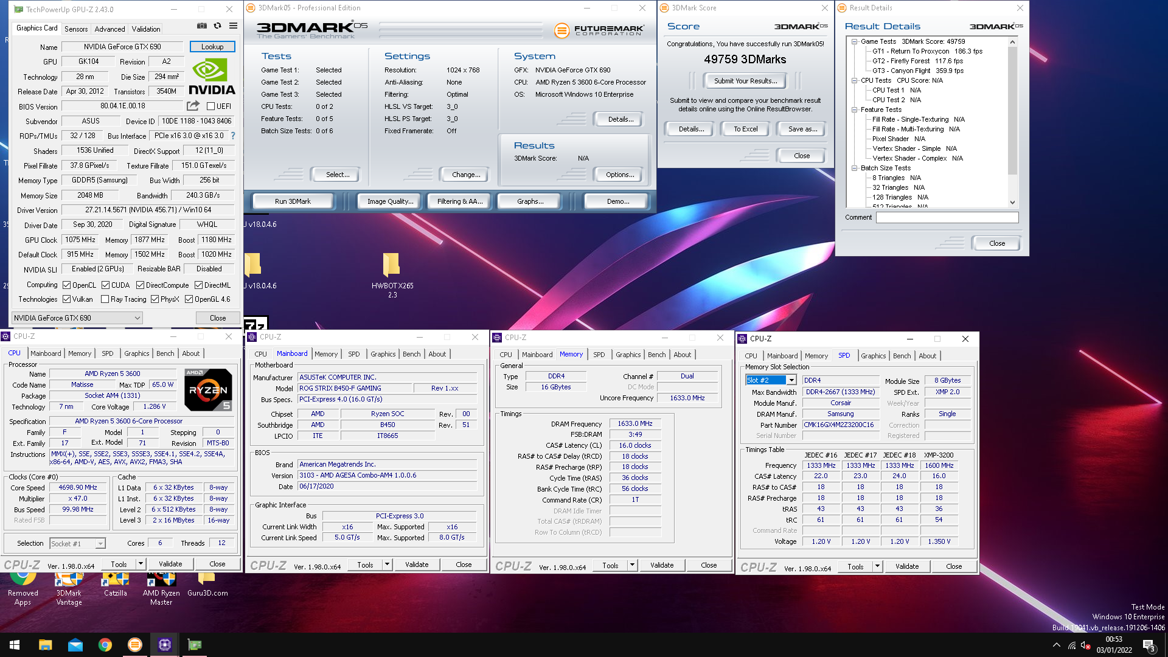This screenshot has height=657, width=1168.
Task: Click Result Details tree scrollbar down arrow
Action: [1012, 203]
